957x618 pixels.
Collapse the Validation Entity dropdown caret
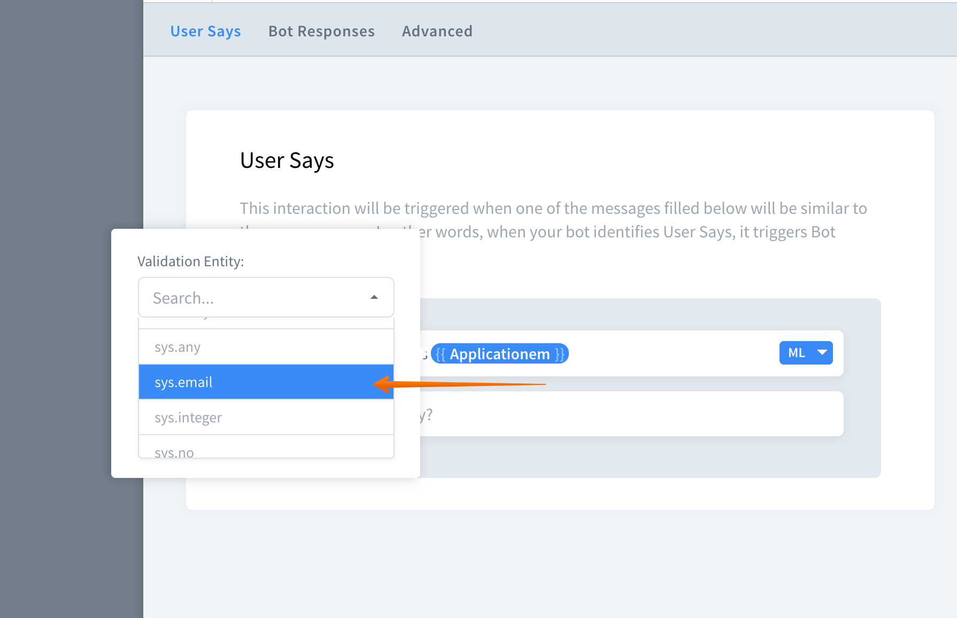click(x=374, y=297)
